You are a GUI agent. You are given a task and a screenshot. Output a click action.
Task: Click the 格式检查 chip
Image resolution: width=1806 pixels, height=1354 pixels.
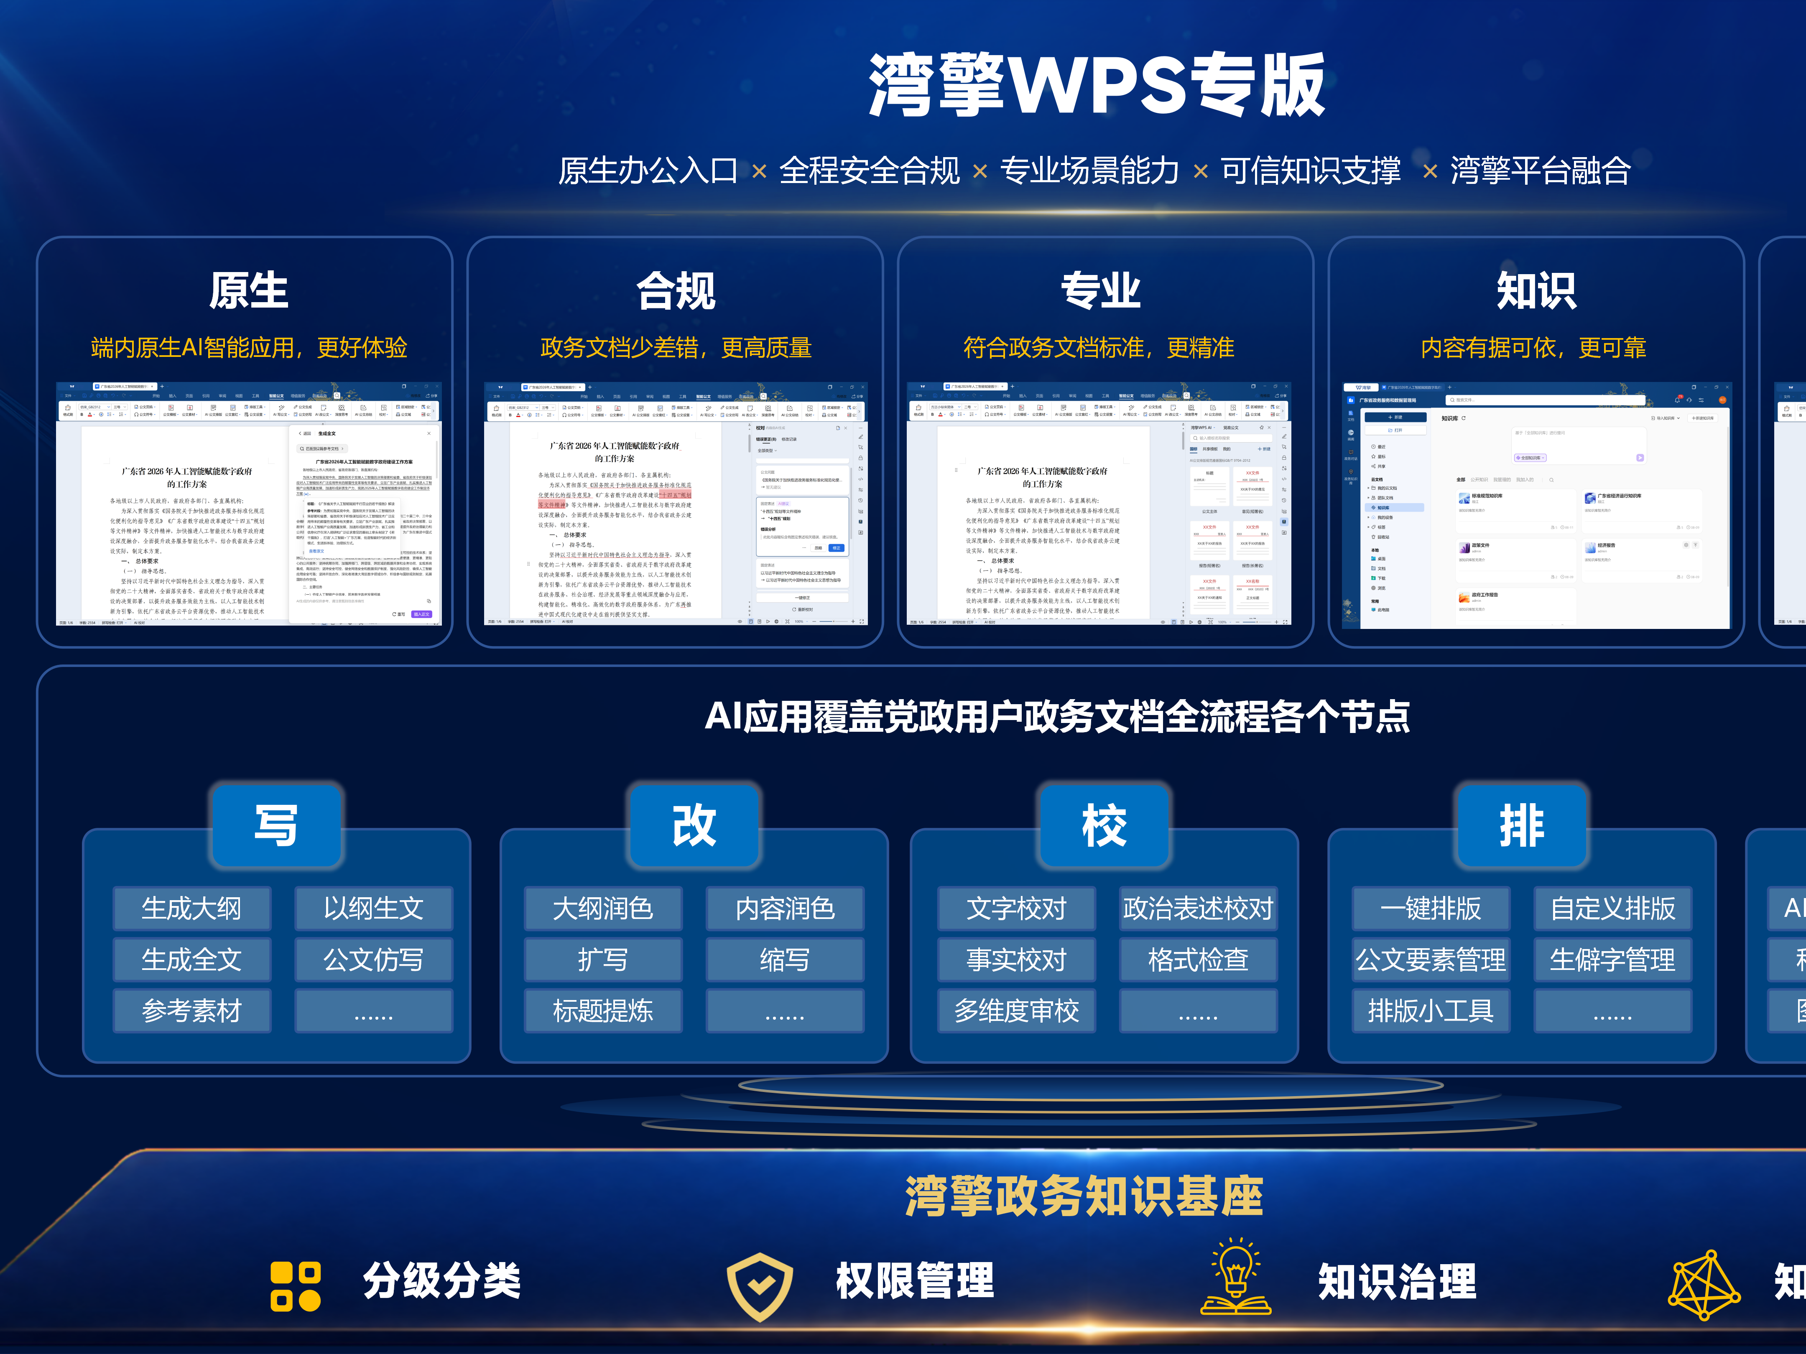[1199, 960]
